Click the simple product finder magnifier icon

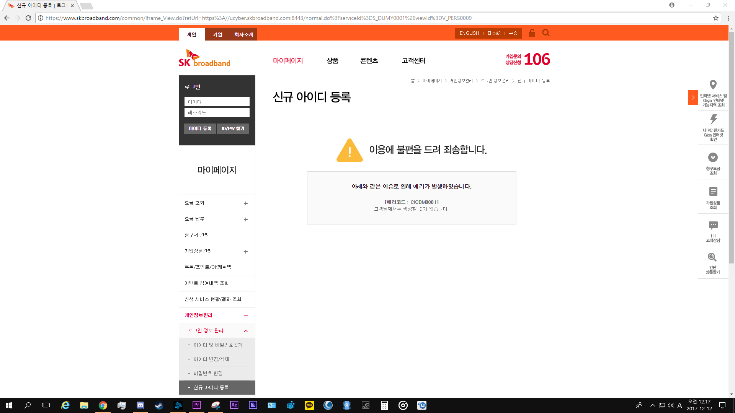click(712, 257)
